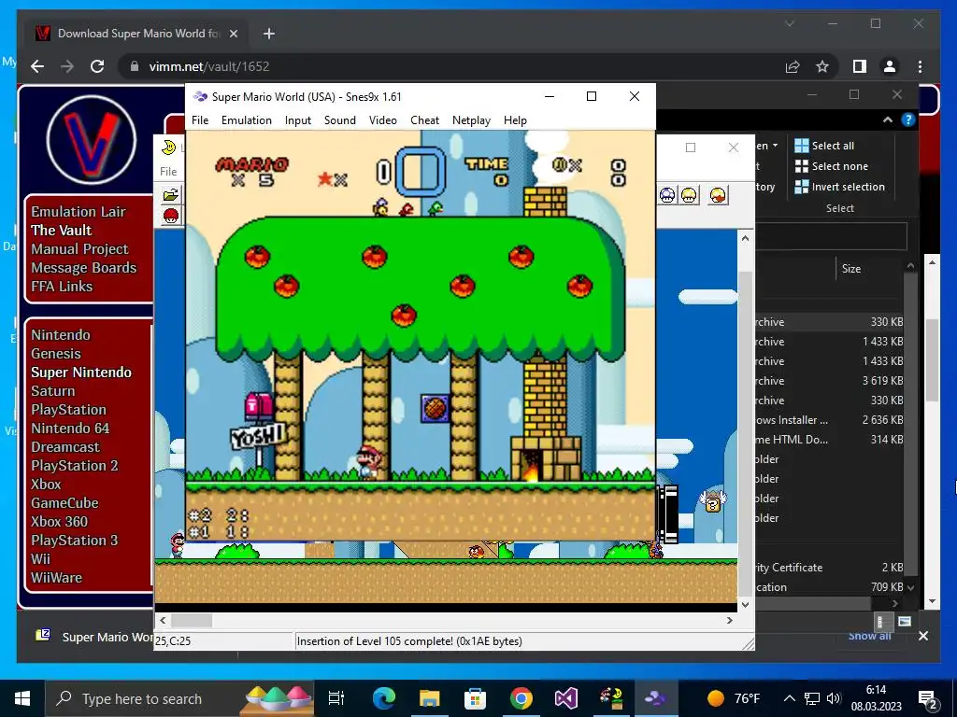Click the open-folder icon in Lunar Magic toolbar

(x=170, y=195)
